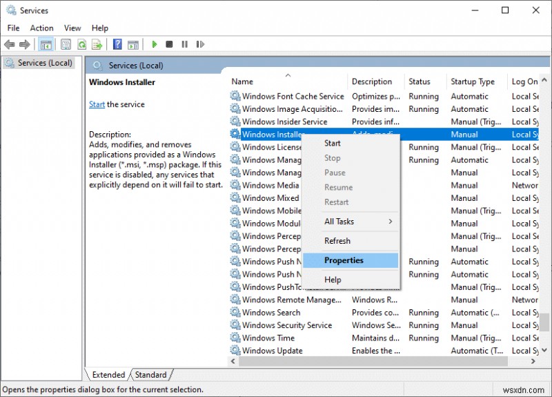Click the Export List toolbar icon
This screenshot has width=552, height=397.
pyautogui.click(x=97, y=44)
